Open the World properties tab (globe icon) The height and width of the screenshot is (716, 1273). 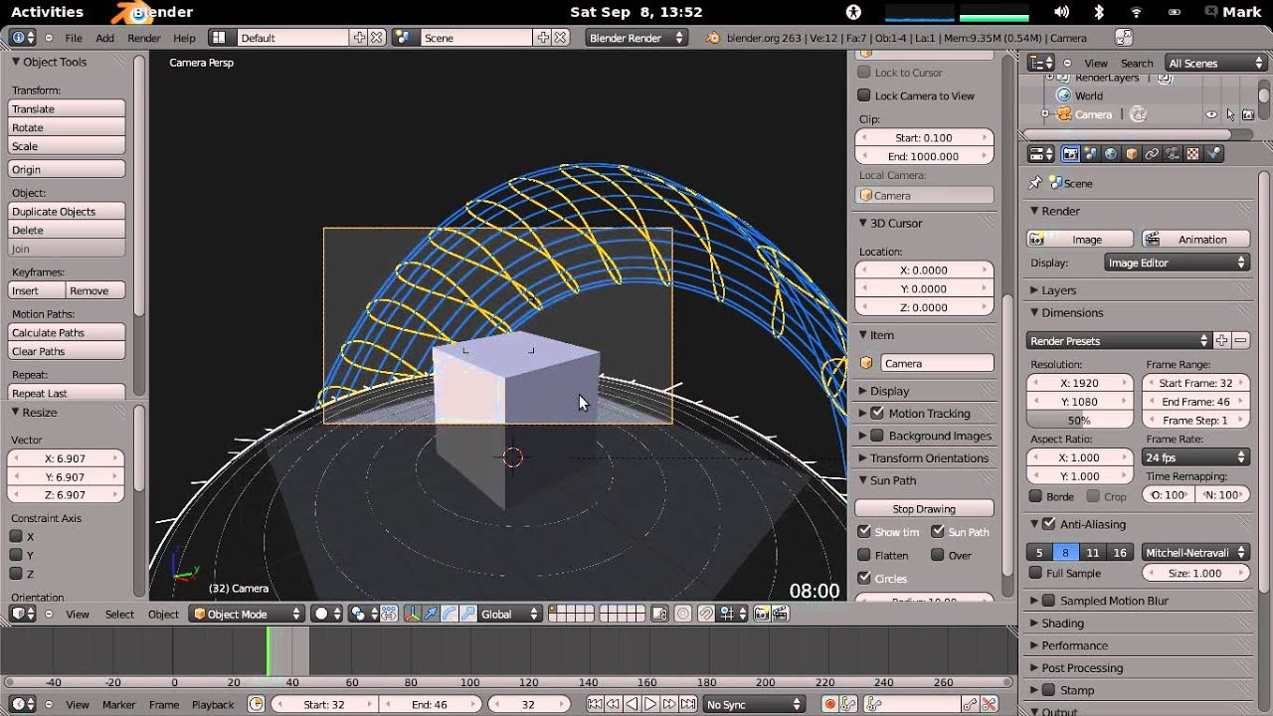click(x=1111, y=154)
